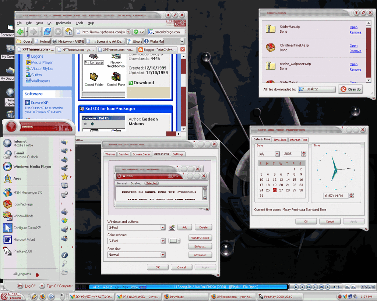This screenshot has width=377, height=301.
Task: Start MSN Messenger 7.0
Action: click(23, 193)
